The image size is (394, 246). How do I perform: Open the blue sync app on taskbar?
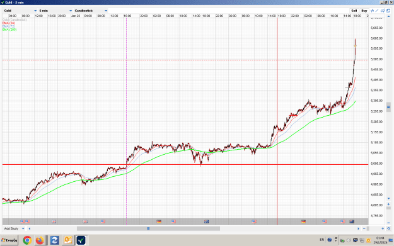click(54, 240)
